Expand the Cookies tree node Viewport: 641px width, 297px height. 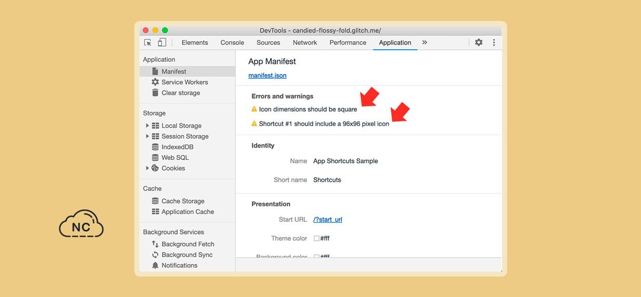(147, 168)
